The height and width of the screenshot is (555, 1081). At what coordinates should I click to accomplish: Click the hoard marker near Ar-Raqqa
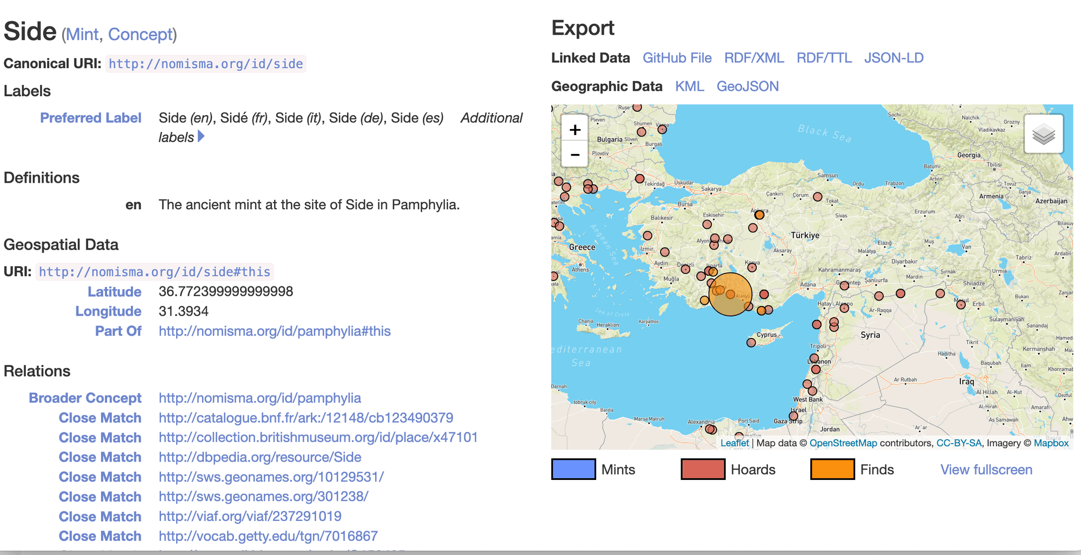coord(879,296)
